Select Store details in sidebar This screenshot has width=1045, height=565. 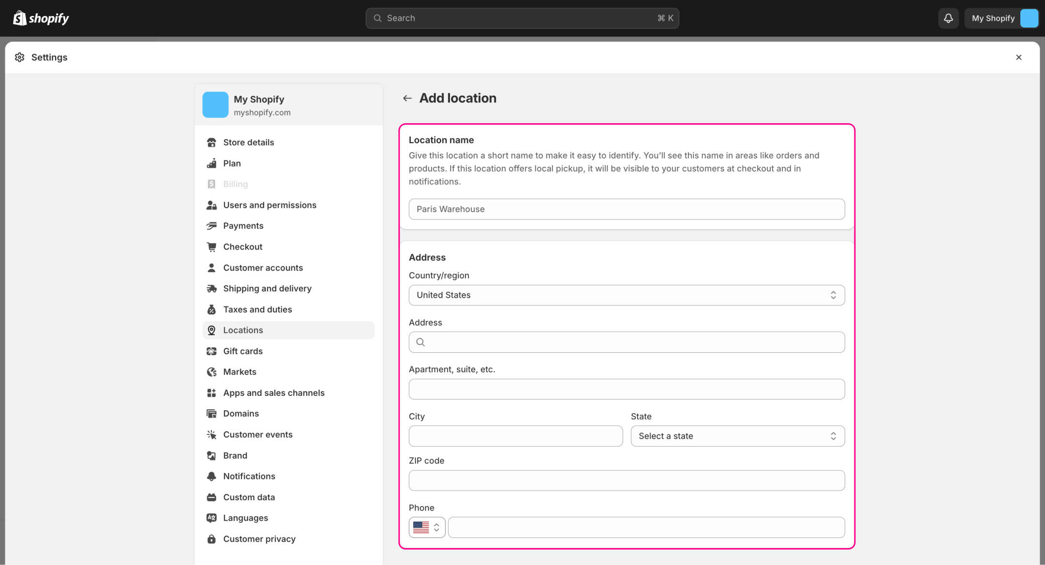pos(248,143)
